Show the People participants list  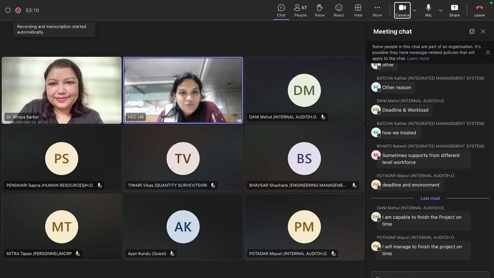point(300,11)
